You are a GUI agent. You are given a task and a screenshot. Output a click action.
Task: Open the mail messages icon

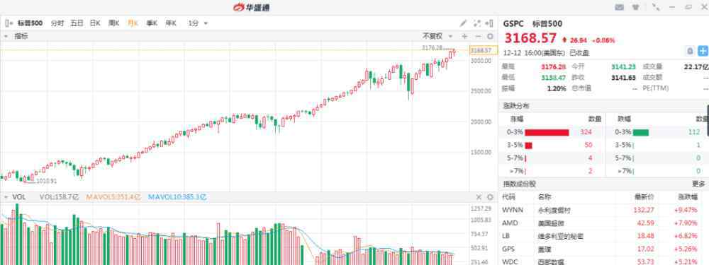(620, 7)
